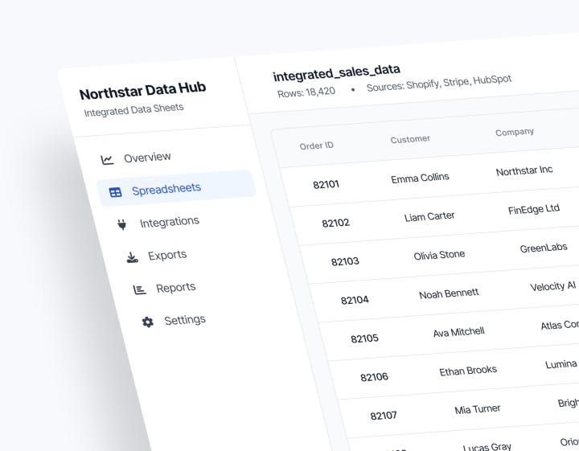Click the integrated_sales_data sheet title

336,72
